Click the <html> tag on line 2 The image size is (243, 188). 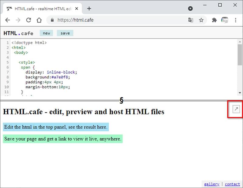coord(19,48)
